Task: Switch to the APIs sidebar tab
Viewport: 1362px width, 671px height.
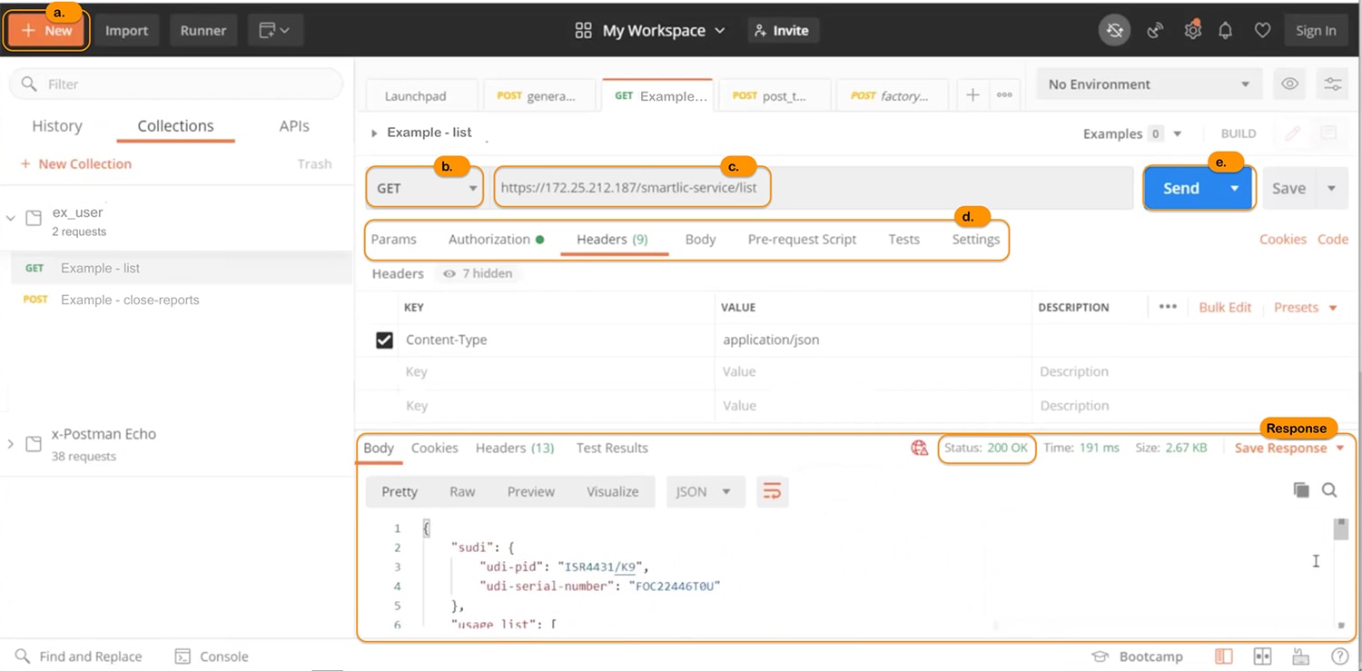Action: point(294,126)
